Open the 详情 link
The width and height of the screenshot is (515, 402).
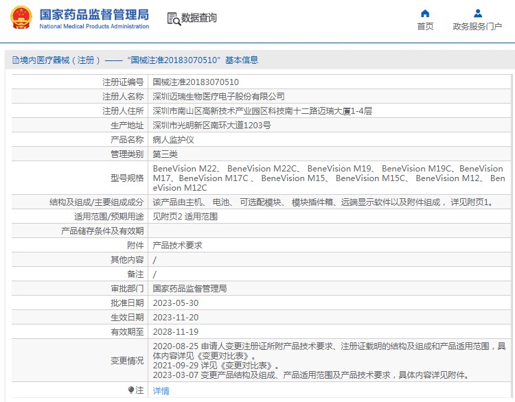[x=161, y=391]
